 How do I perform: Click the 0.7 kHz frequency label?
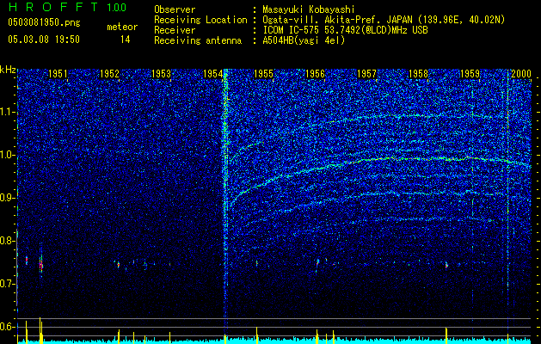coord(8,284)
